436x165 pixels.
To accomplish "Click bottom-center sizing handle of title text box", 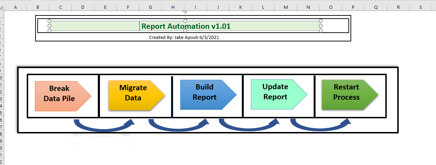I will [x=185, y=31].
